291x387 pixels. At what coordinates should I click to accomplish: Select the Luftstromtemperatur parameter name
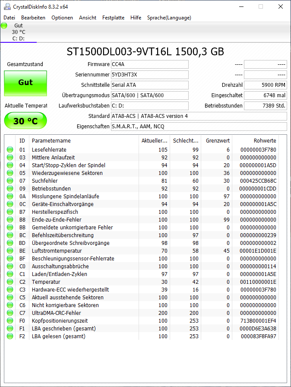57,251
